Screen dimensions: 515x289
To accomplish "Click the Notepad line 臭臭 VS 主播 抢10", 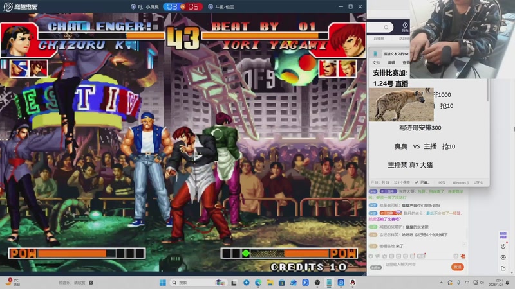I will click(424, 146).
